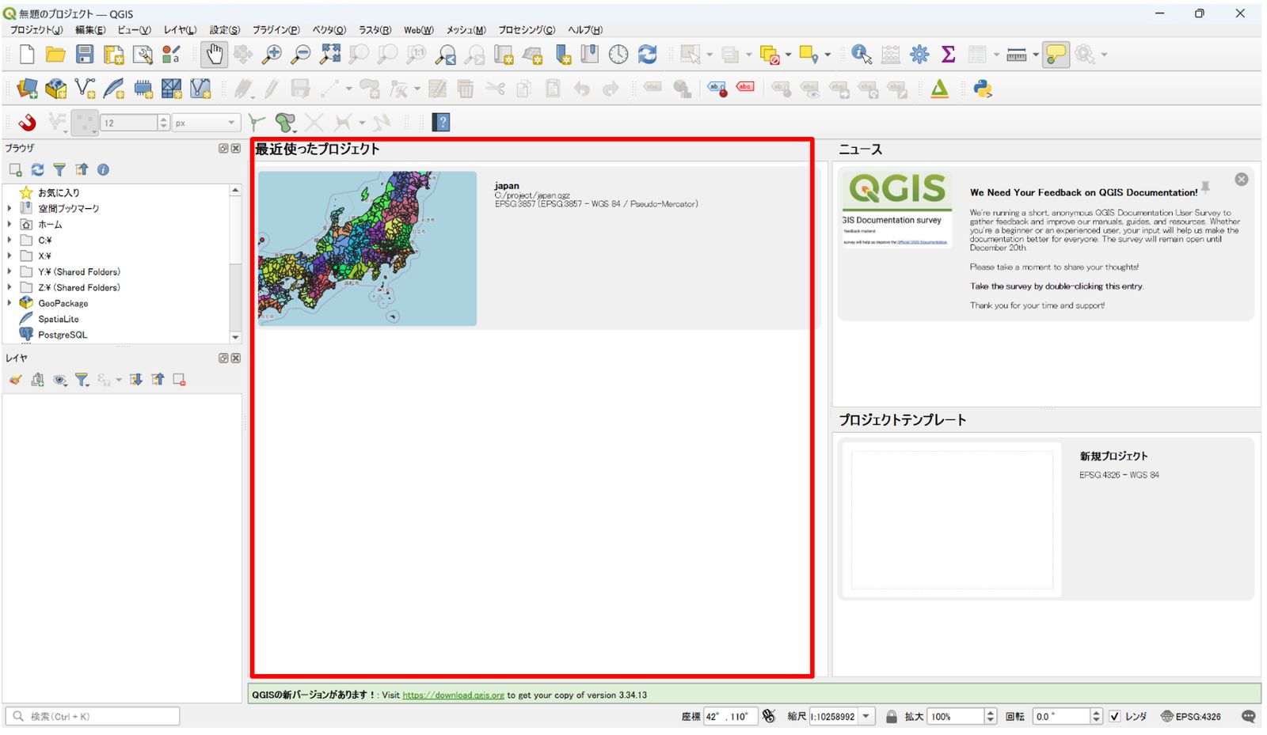Screen dimensions: 1267x735
Task: Open the Python console icon
Action: click(983, 89)
